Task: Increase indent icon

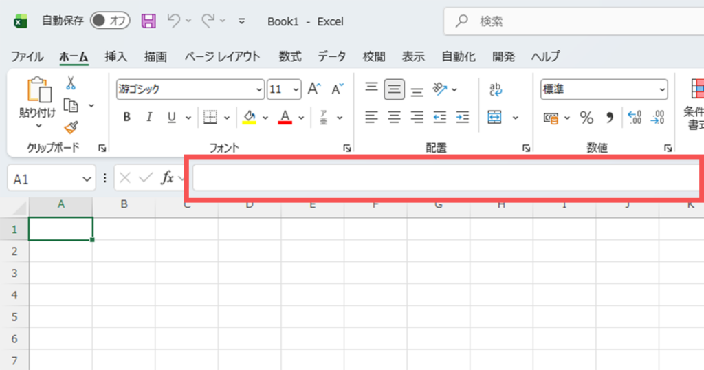Action: [x=463, y=118]
